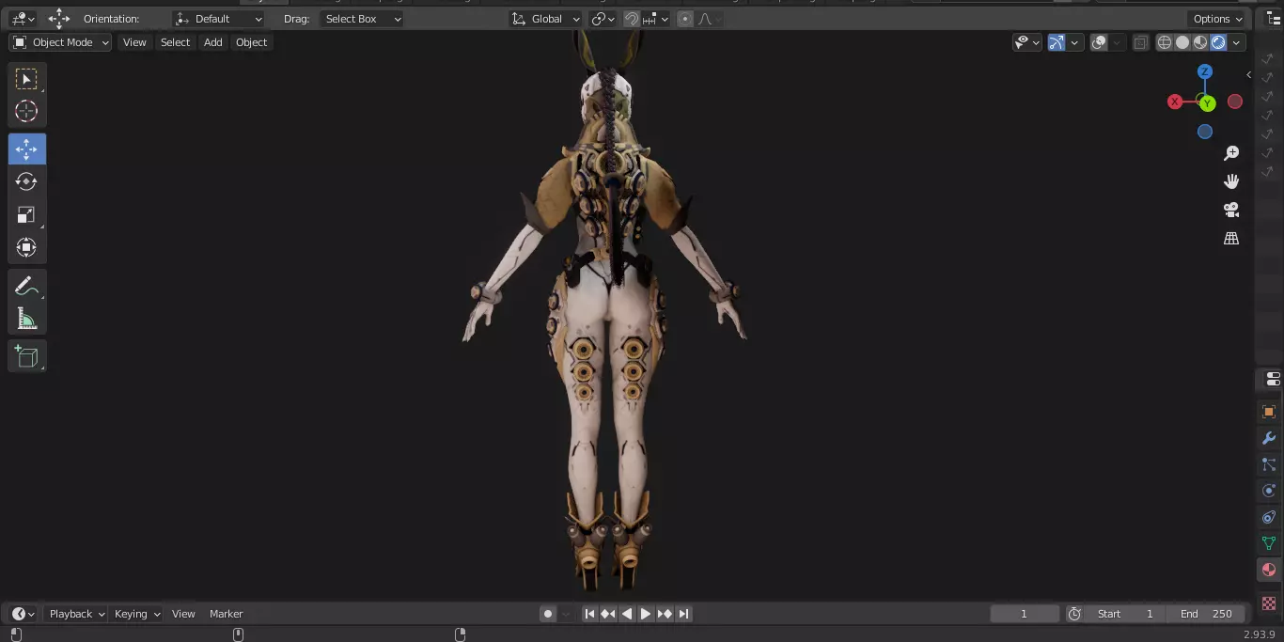Open the Object Data green triangle tab
This screenshot has height=642, width=1284.
1269,543
